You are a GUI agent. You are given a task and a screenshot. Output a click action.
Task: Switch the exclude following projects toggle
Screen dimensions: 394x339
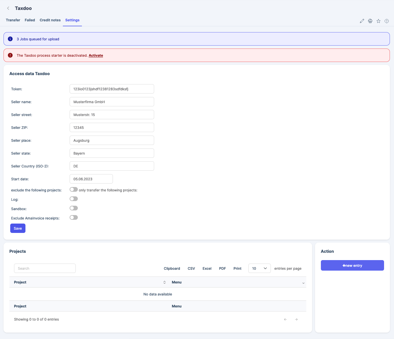pyautogui.click(x=74, y=190)
